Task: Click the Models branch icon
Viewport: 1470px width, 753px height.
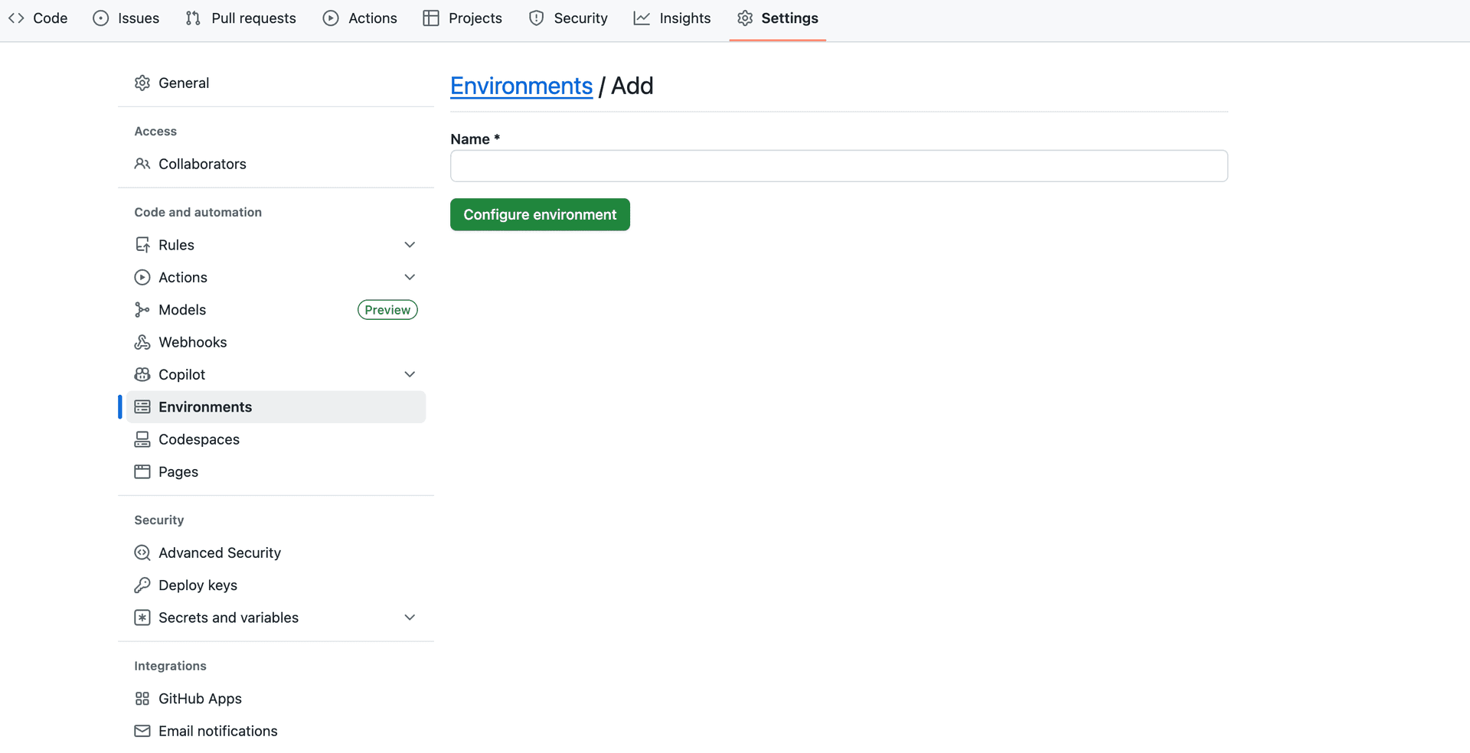Action: (x=142, y=310)
